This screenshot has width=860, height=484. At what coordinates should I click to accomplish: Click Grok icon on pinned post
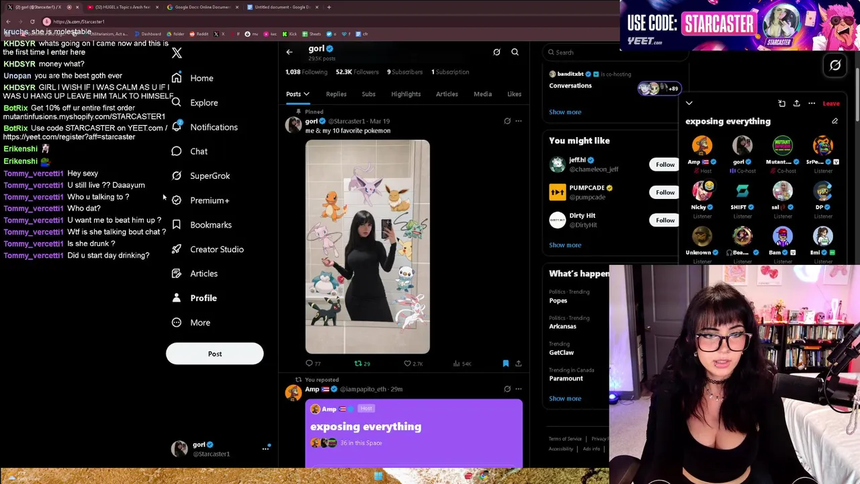[x=507, y=121]
